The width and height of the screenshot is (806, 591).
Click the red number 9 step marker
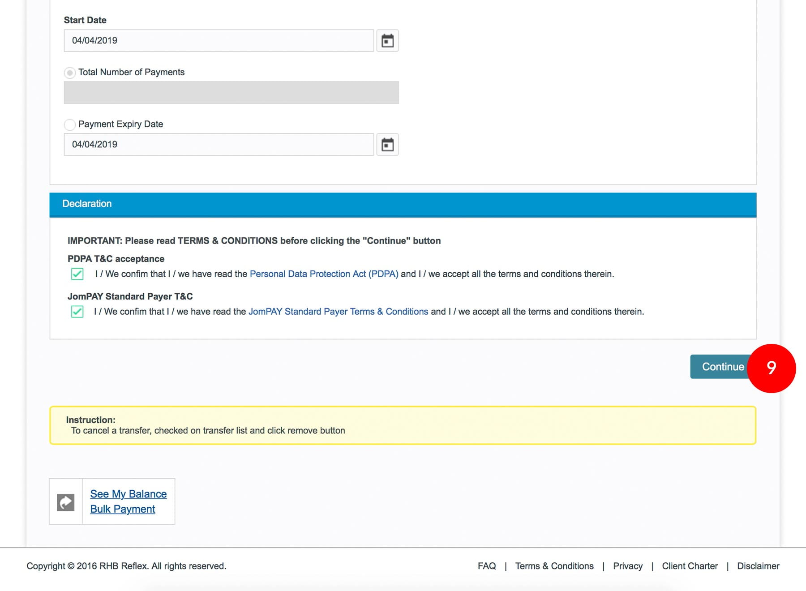pos(771,368)
